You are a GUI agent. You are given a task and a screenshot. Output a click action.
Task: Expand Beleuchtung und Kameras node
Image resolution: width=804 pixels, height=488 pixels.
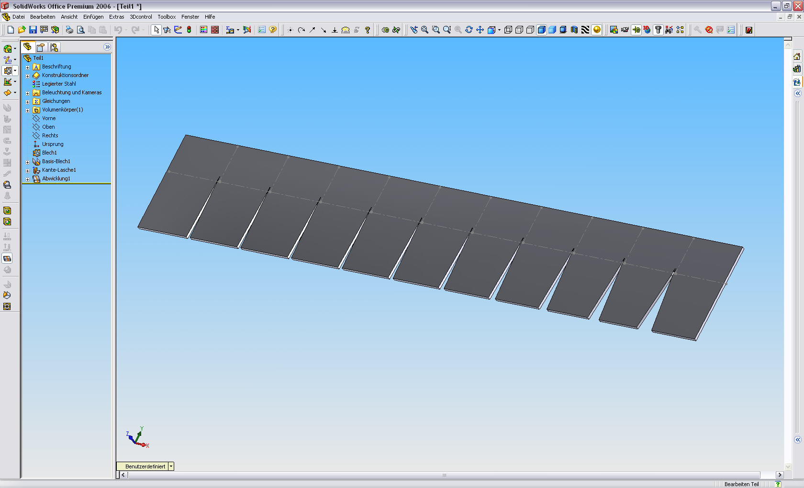[x=27, y=93]
